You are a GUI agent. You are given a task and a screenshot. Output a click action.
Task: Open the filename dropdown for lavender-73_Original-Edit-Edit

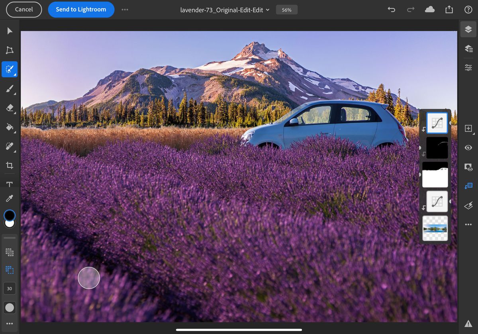(268, 10)
